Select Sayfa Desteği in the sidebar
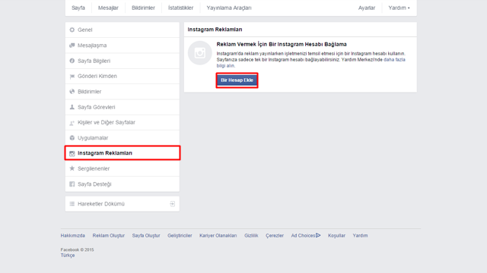This screenshot has height=273, width=487. [x=123, y=184]
